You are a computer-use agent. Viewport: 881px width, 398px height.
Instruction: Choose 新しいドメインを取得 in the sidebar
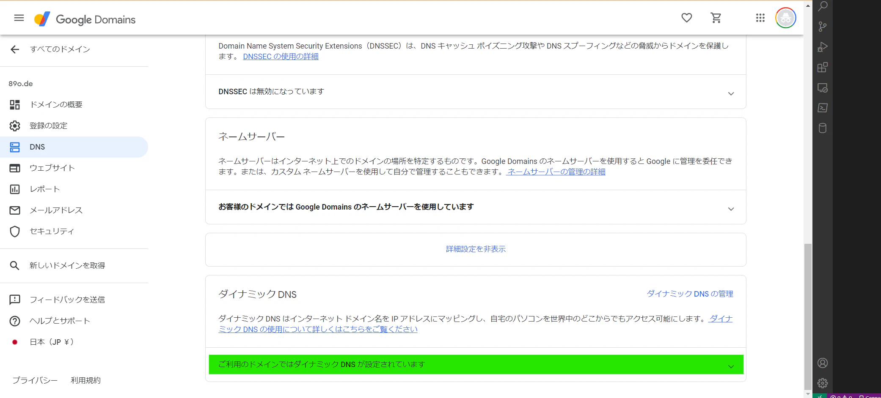click(x=74, y=266)
